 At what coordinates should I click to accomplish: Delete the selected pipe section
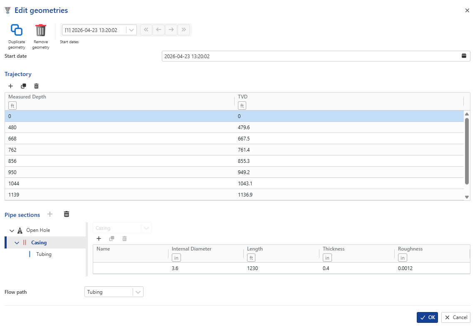click(67, 214)
